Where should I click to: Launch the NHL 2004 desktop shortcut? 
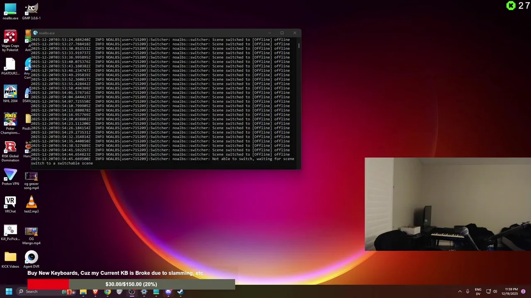(10, 94)
